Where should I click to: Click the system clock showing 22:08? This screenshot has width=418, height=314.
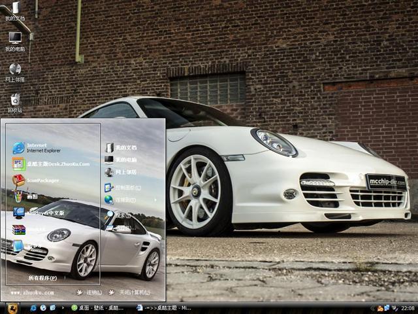[408, 307]
